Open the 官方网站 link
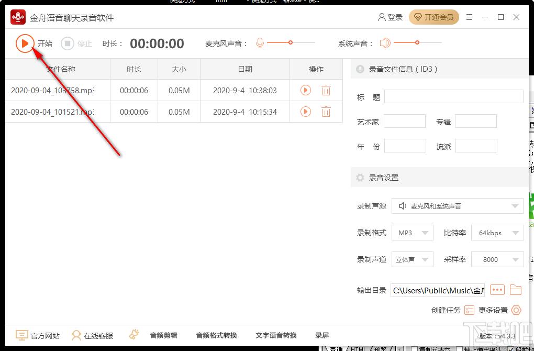 (45, 336)
